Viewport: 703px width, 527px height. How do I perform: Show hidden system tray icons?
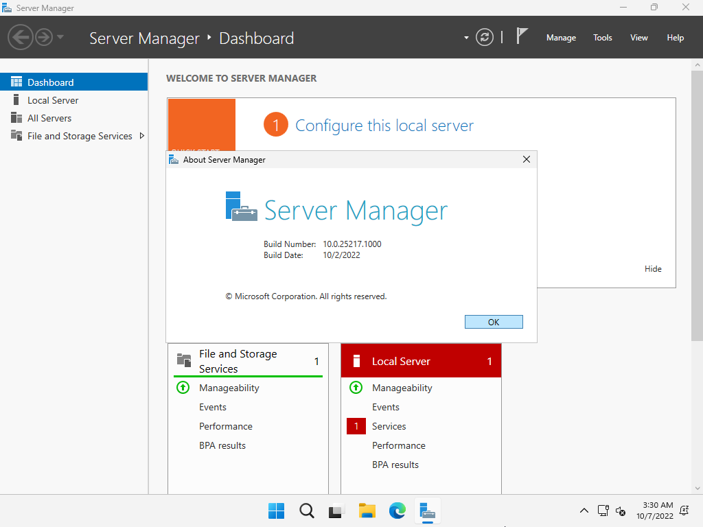click(584, 511)
